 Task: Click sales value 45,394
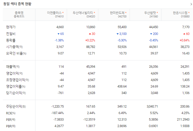pos(91,67)
